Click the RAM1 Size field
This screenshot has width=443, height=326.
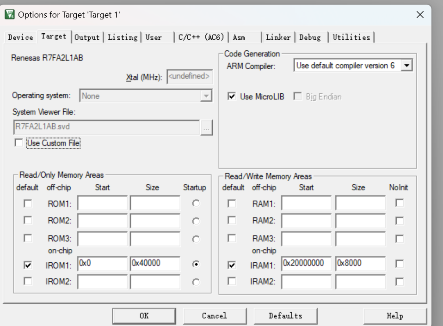point(360,203)
